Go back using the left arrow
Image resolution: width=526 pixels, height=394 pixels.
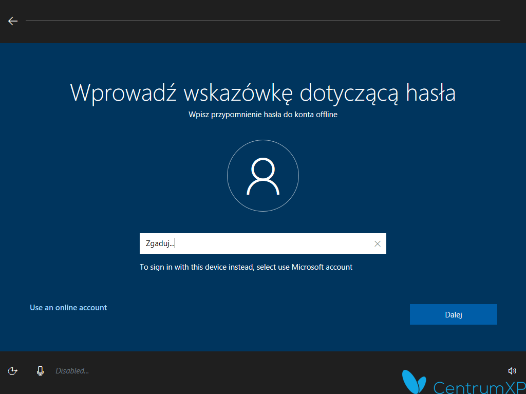click(x=13, y=21)
